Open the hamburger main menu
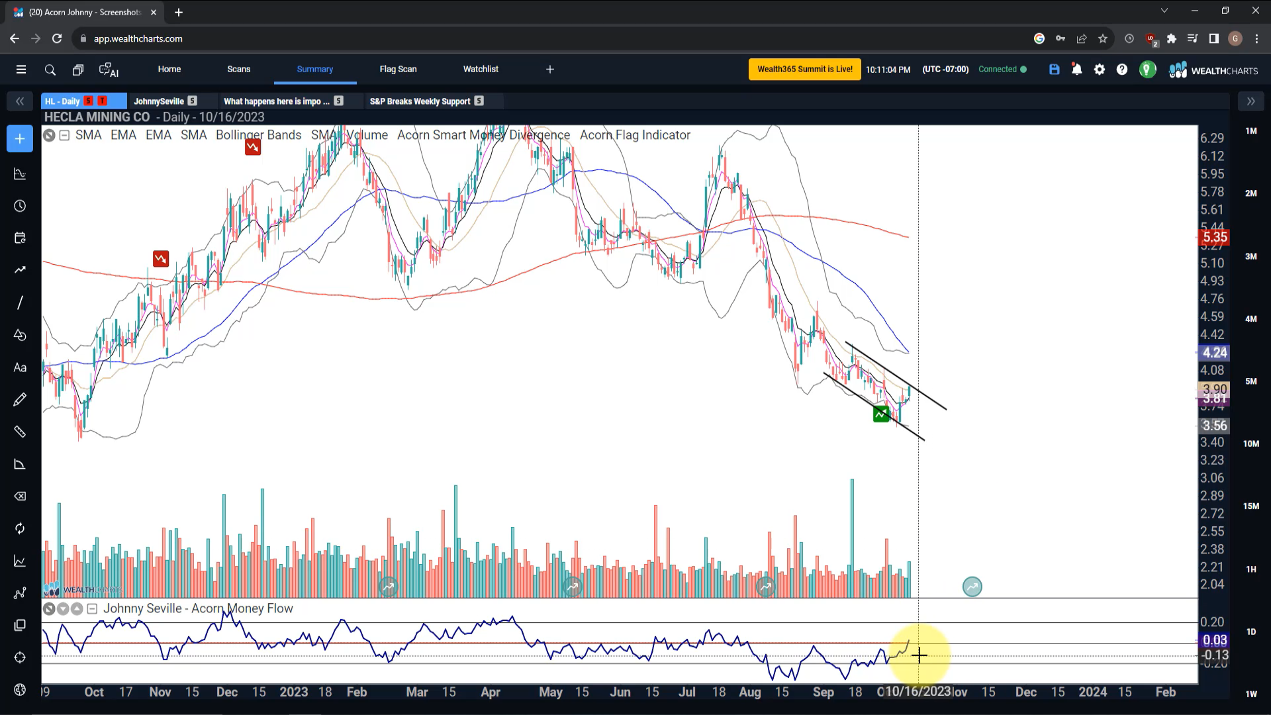The image size is (1271, 715). [21, 70]
